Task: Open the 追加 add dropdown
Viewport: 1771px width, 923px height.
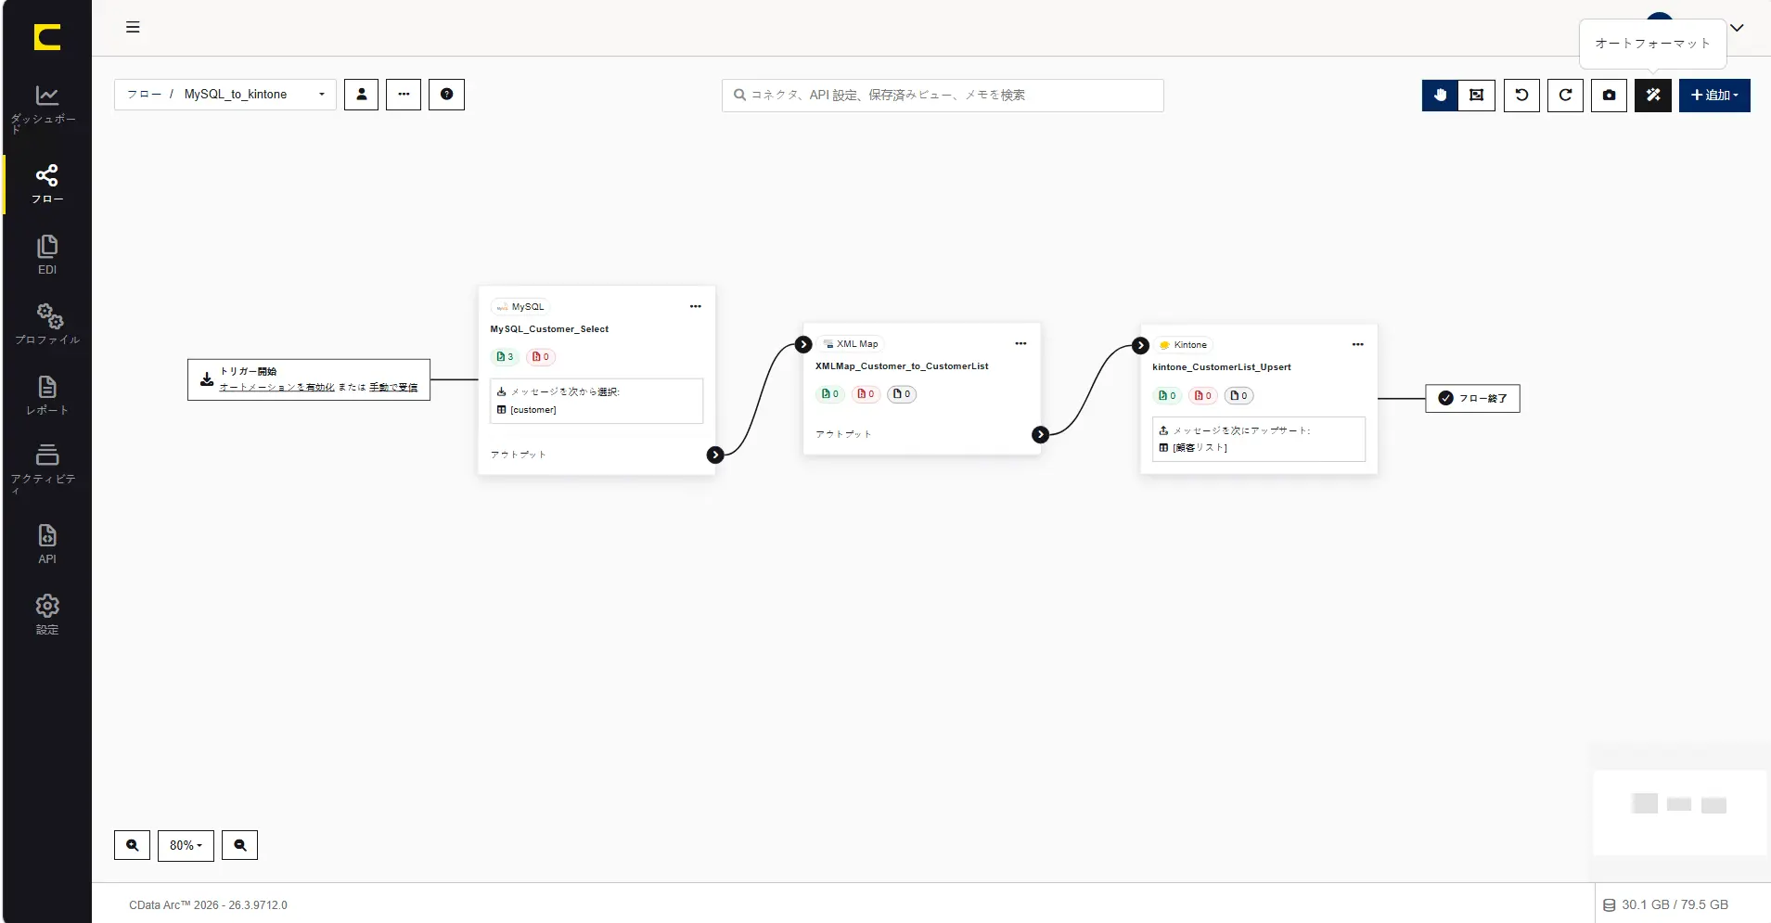Action: (x=1714, y=96)
